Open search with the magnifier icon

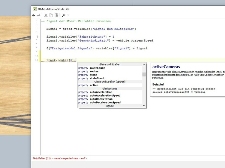point(64,15)
